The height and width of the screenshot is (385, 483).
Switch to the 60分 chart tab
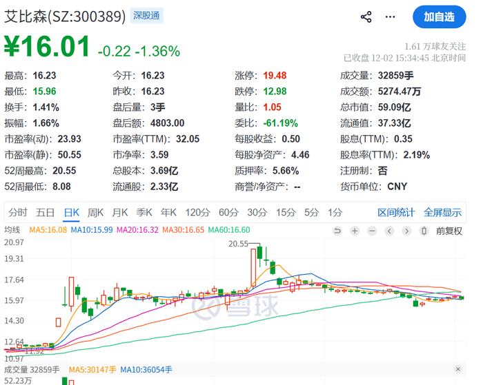(x=228, y=213)
